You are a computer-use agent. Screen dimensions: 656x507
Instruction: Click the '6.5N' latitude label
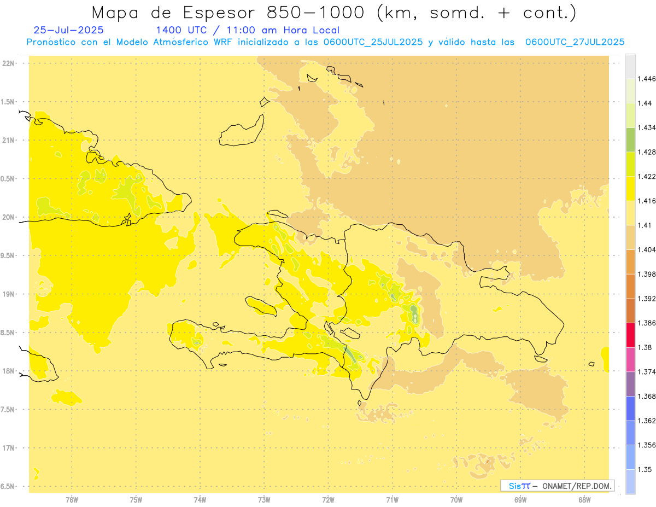[8, 486]
